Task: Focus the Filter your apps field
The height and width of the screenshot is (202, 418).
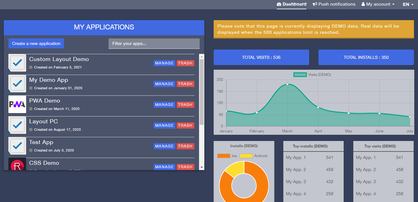Action: [x=154, y=44]
